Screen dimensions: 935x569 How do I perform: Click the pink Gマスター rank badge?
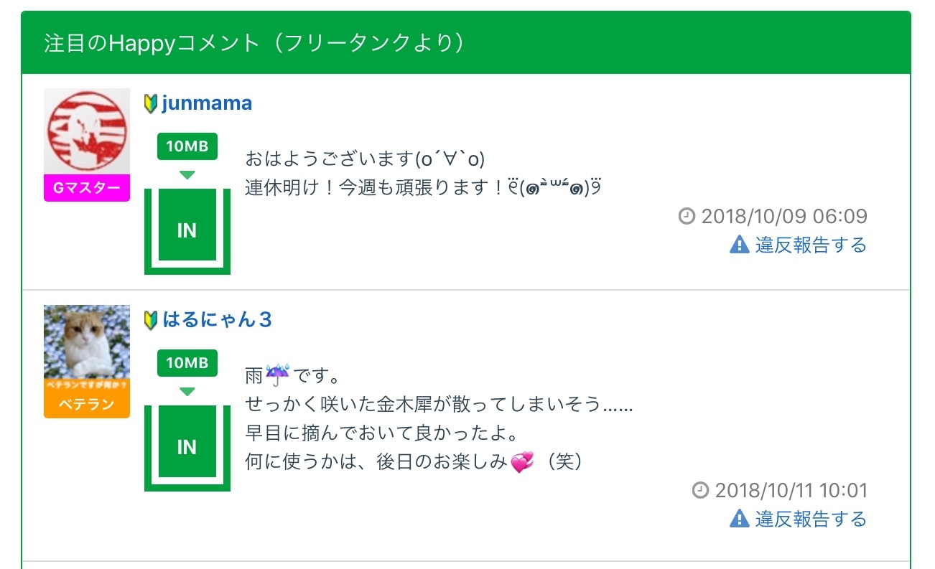click(87, 189)
